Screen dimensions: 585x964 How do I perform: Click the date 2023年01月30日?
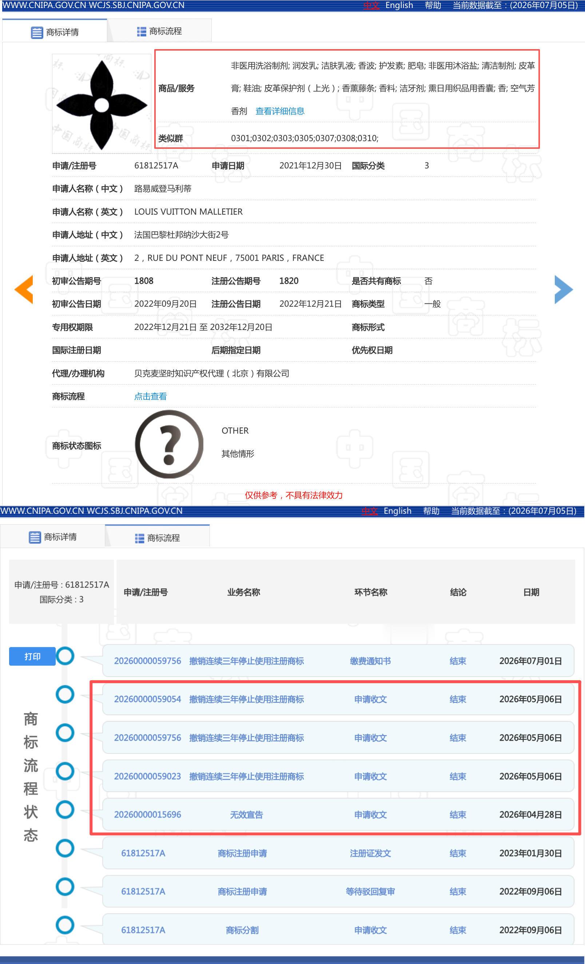[x=530, y=853]
